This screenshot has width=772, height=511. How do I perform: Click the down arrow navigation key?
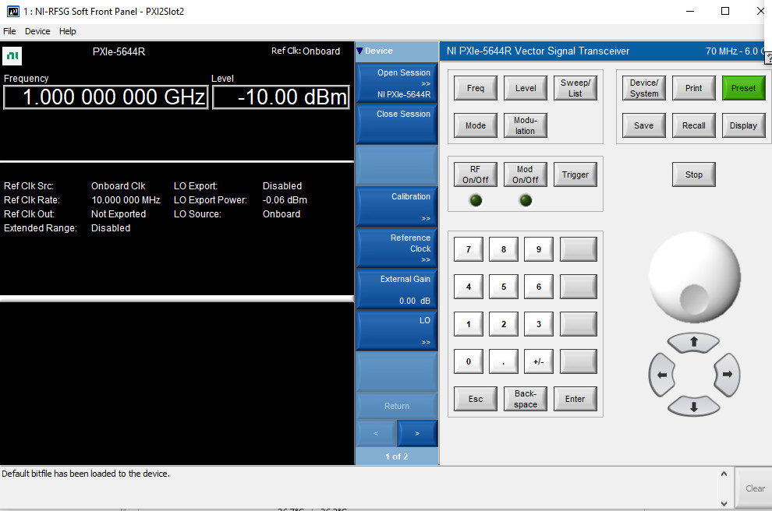[694, 407]
